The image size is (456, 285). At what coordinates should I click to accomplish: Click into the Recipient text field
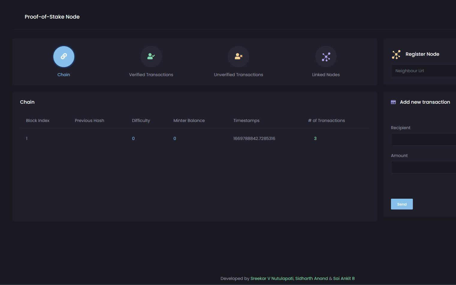(x=423, y=139)
